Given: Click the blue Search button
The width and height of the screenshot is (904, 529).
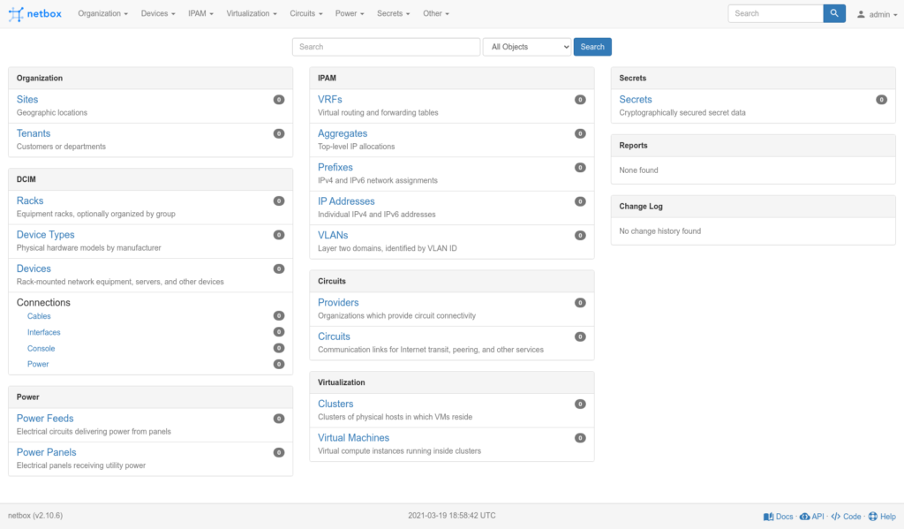Looking at the screenshot, I should [x=592, y=47].
